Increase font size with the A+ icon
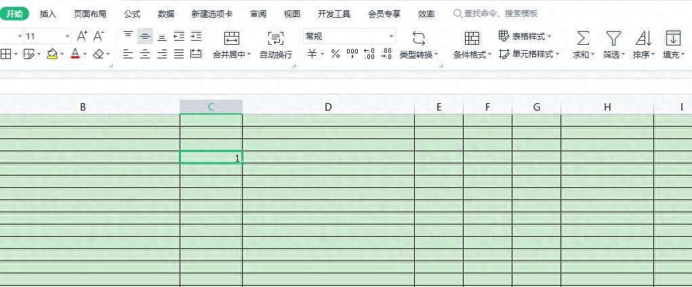Screen dimensions: 692x287 pyautogui.click(x=82, y=36)
